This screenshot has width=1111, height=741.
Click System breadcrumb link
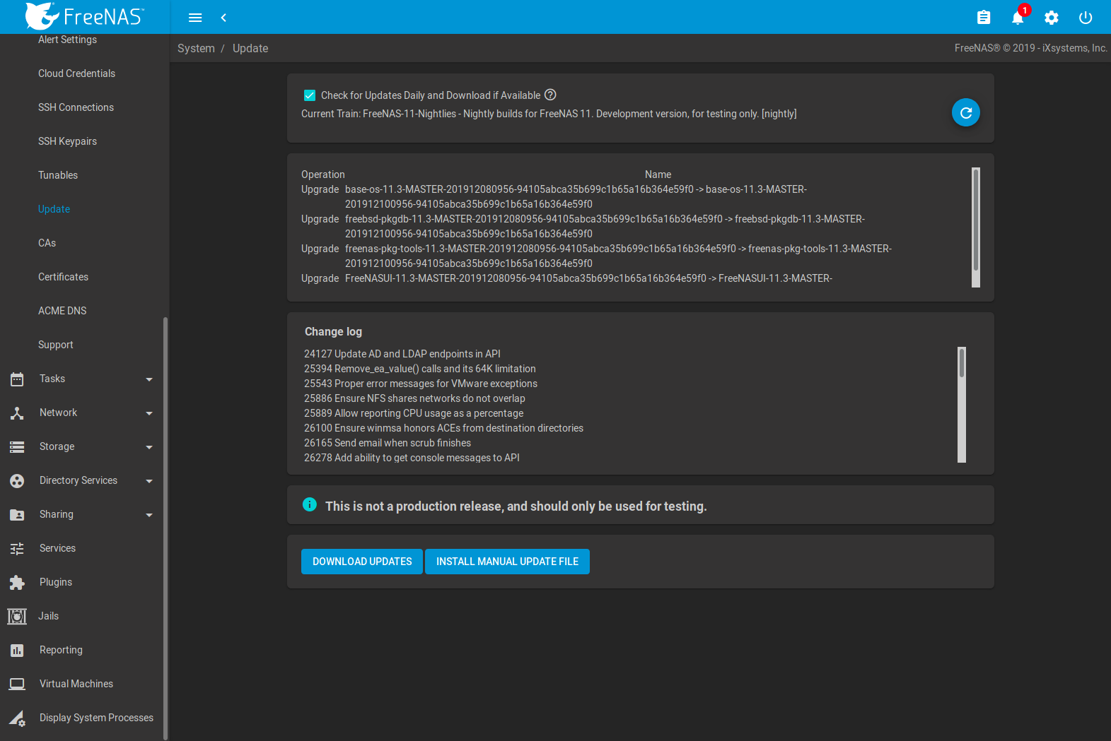pos(196,48)
